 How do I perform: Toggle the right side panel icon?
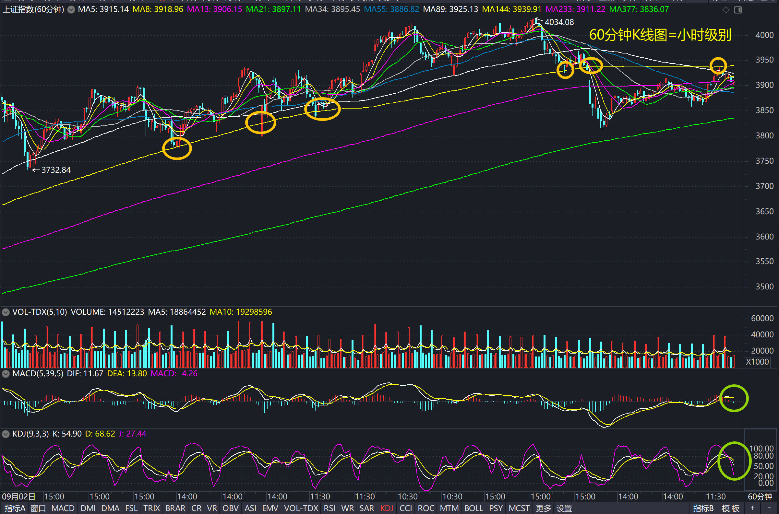738,10
